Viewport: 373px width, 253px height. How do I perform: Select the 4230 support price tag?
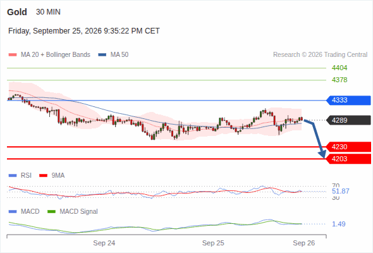click(348, 147)
